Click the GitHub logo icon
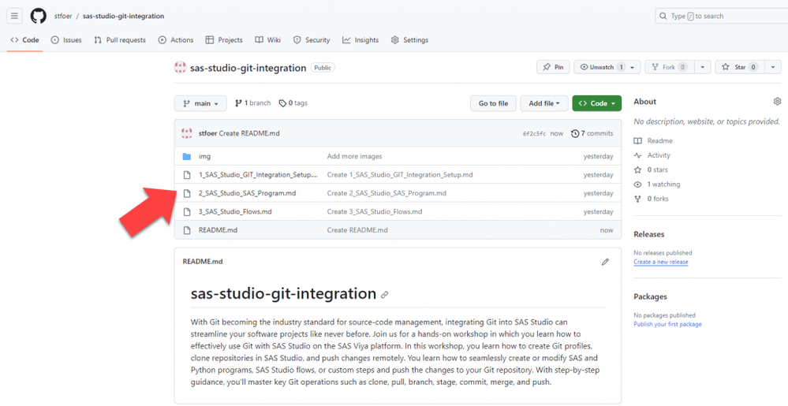Screen dimensions: 788x406 38,16
